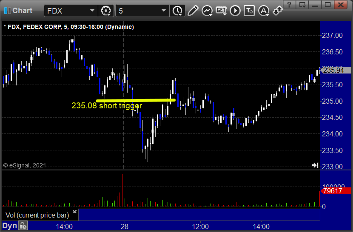Open the help question mark button
353x232 pixels.
coord(289,5)
